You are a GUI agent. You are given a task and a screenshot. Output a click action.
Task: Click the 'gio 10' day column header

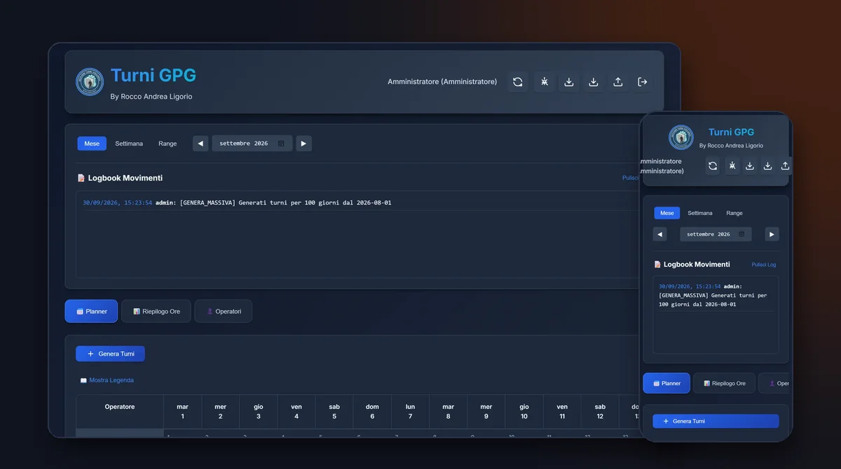pyautogui.click(x=524, y=412)
